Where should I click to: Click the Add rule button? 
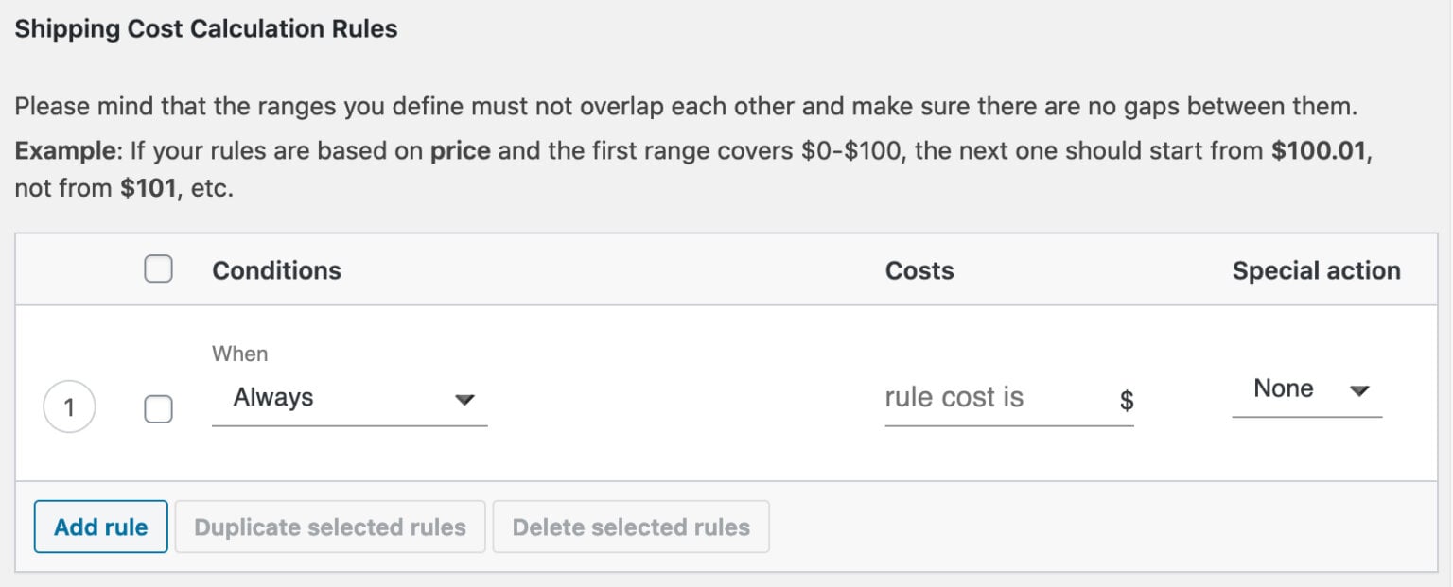click(99, 527)
